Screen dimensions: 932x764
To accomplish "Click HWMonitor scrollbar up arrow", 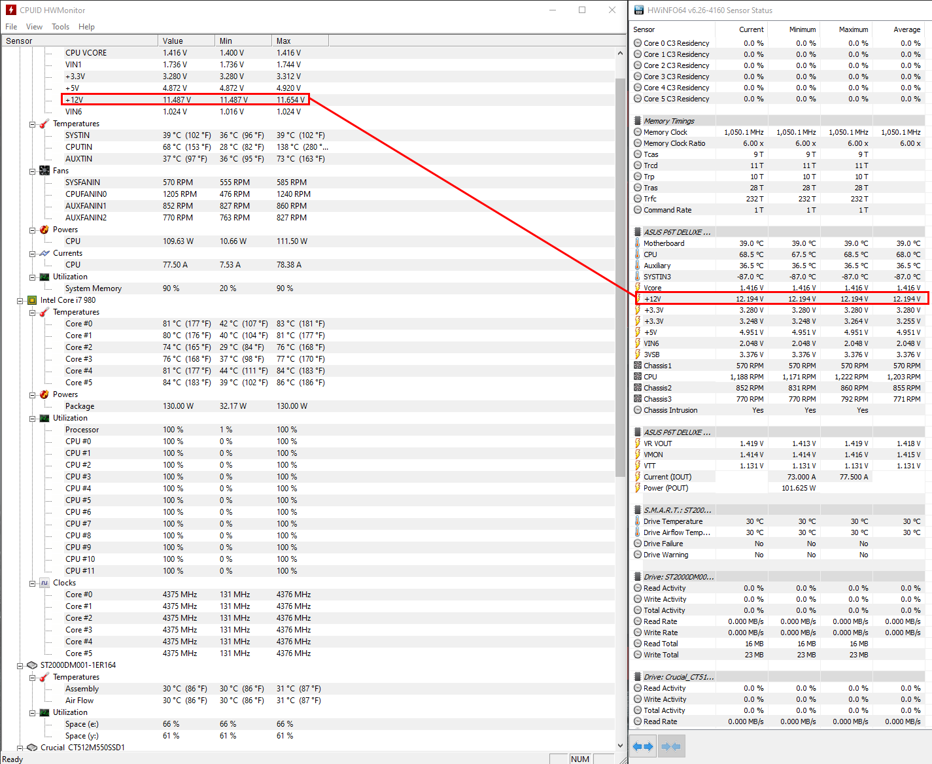I will pyautogui.click(x=621, y=53).
